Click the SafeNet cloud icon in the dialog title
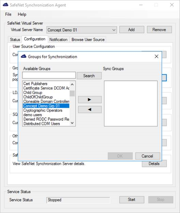 [24, 56]
